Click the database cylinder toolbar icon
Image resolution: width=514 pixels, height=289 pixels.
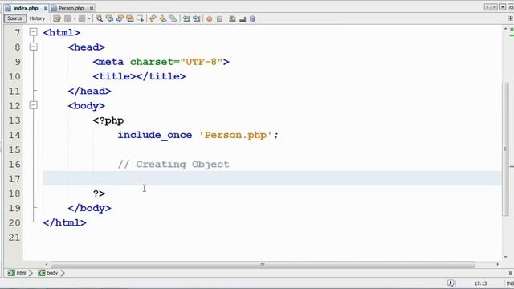click(252, 18)
